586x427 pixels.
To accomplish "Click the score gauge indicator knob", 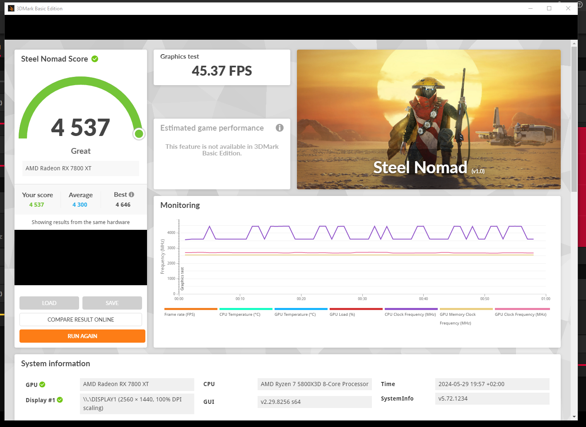I will 139,134.
